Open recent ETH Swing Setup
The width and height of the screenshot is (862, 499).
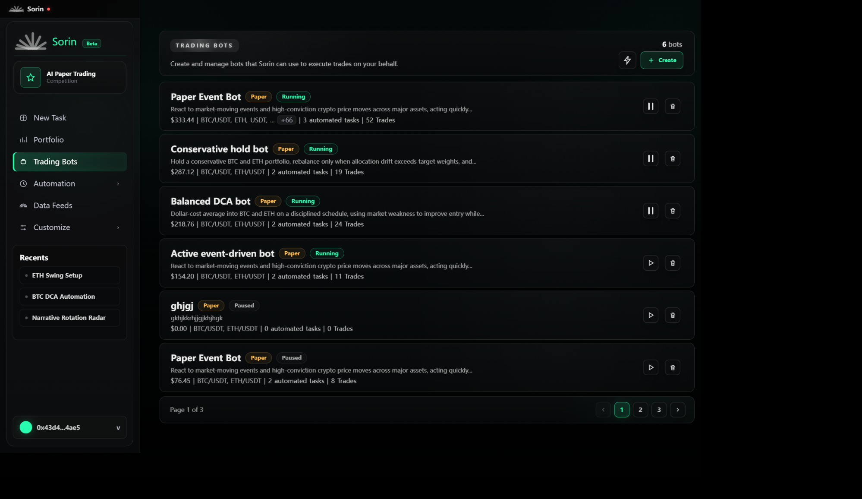pyautogui.click(x=70, y=275)
